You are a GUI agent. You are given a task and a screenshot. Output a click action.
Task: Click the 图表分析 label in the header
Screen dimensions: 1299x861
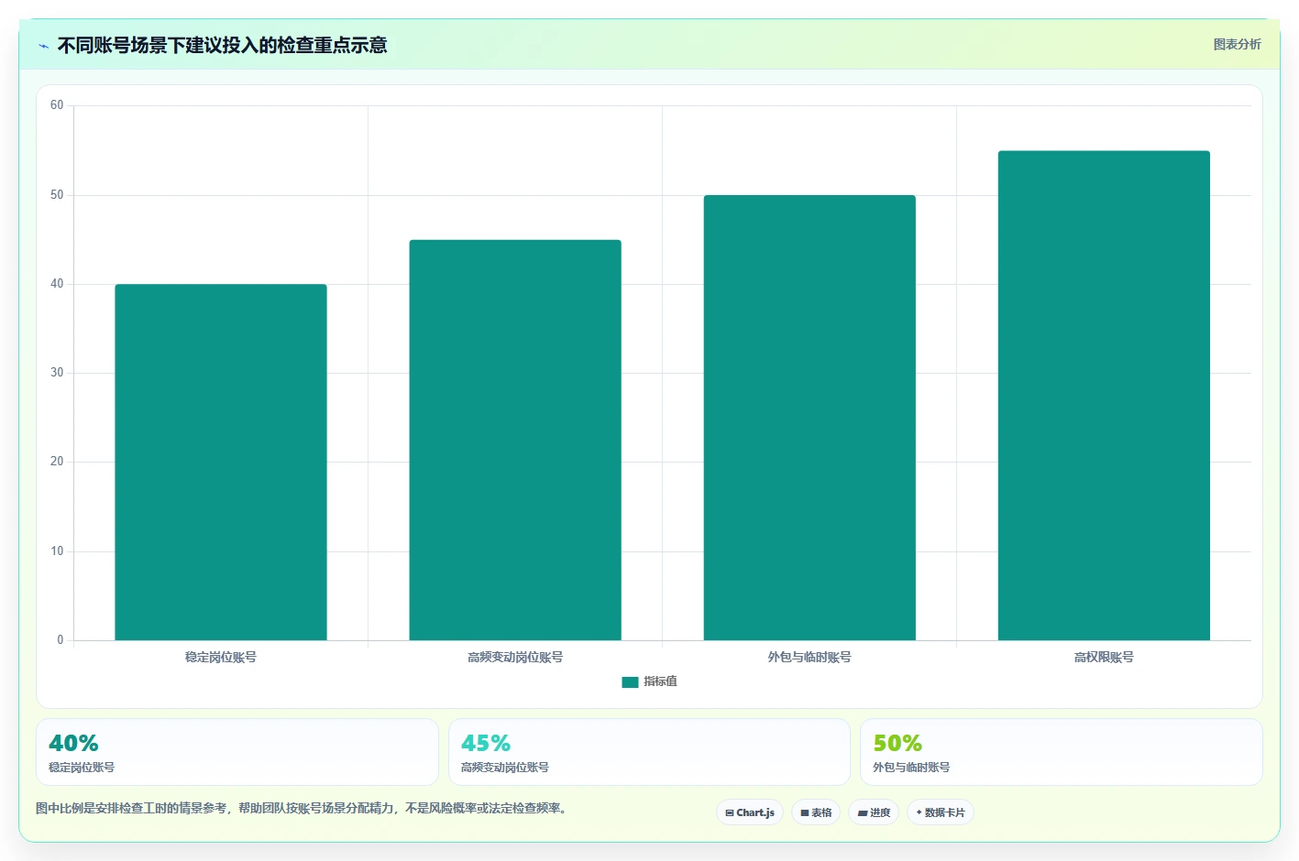[x=1237, y=44]
